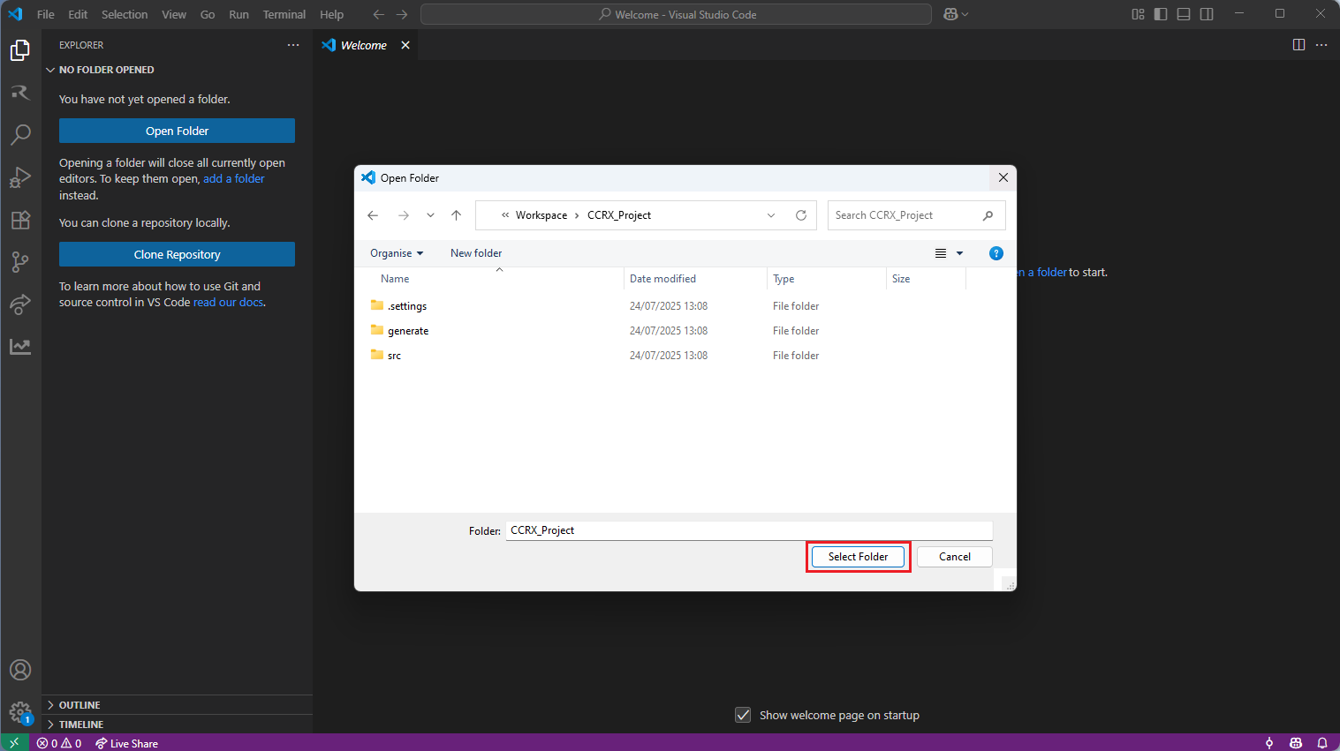Screen dimensions: 1340x751
Task: Go up one folder level arrow
Action: pyautogui.click(x=456, y=215)
